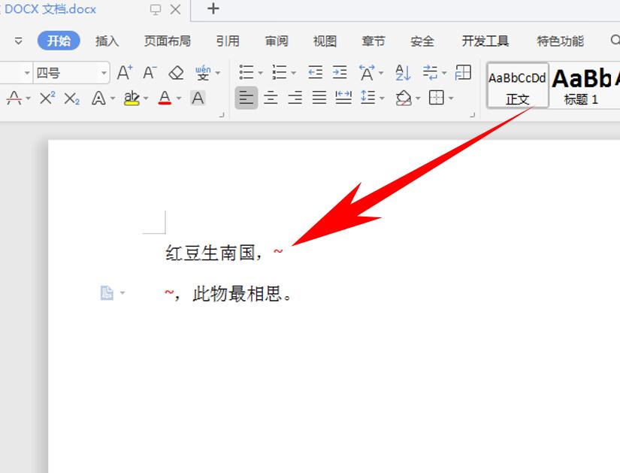Toggle subscript X₂ formatting

(x=71, y=99)
